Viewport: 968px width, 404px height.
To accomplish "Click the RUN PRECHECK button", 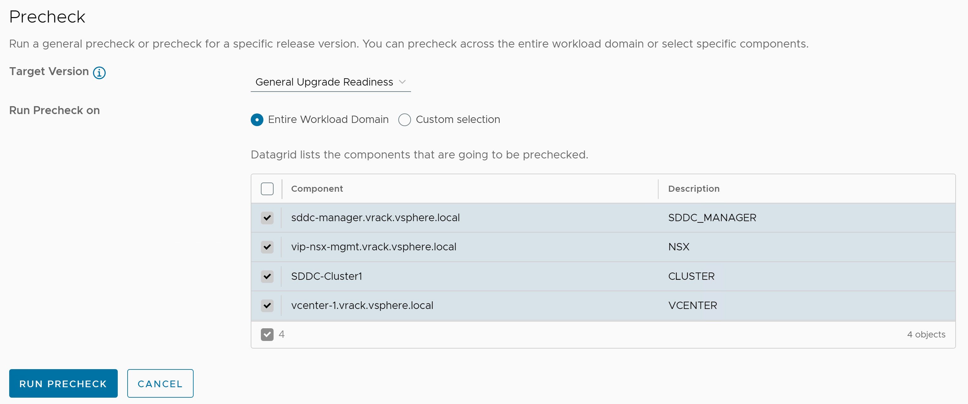I will 63,383.
